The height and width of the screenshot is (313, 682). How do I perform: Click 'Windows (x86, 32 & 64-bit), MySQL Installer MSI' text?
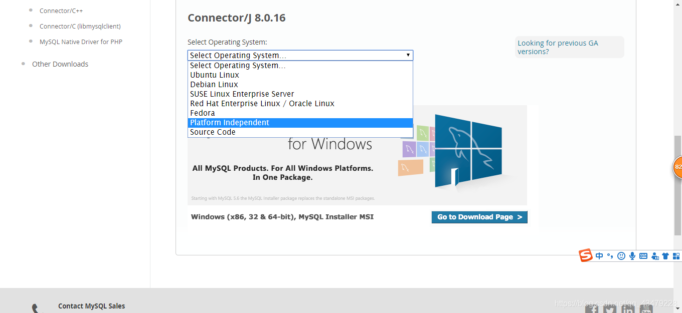(282, 217)
